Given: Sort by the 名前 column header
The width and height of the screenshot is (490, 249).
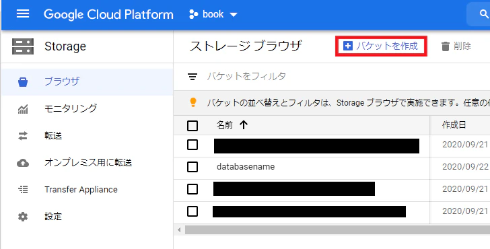Looking at the screenshot, I should click(x=225, y=125).
